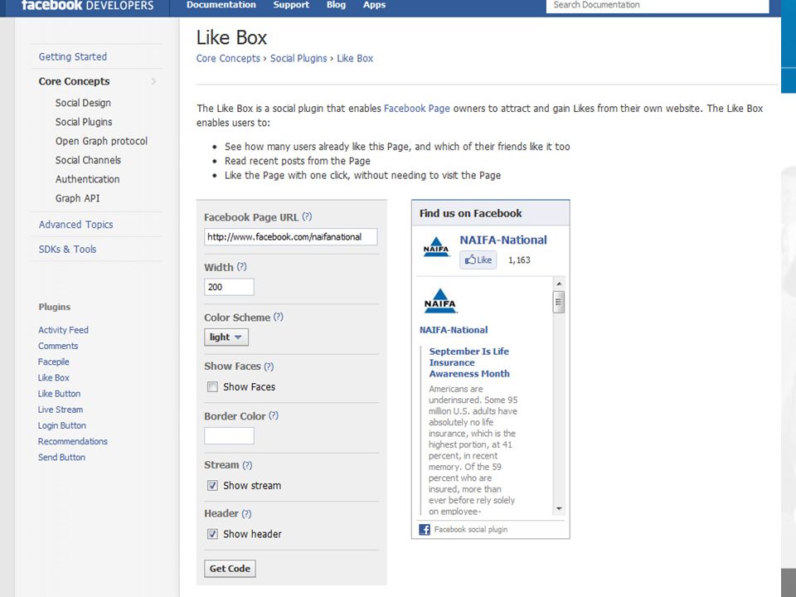The image size is (796, 597).
Task: Click the Facebook Developers logo
Action: pyautogui.click(x=87, y=6)
